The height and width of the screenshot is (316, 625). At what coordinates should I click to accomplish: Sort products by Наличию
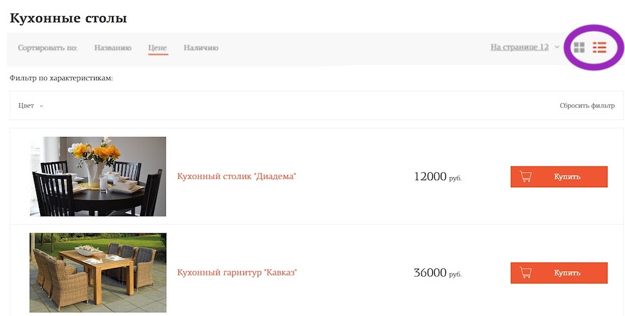(201, 48)
